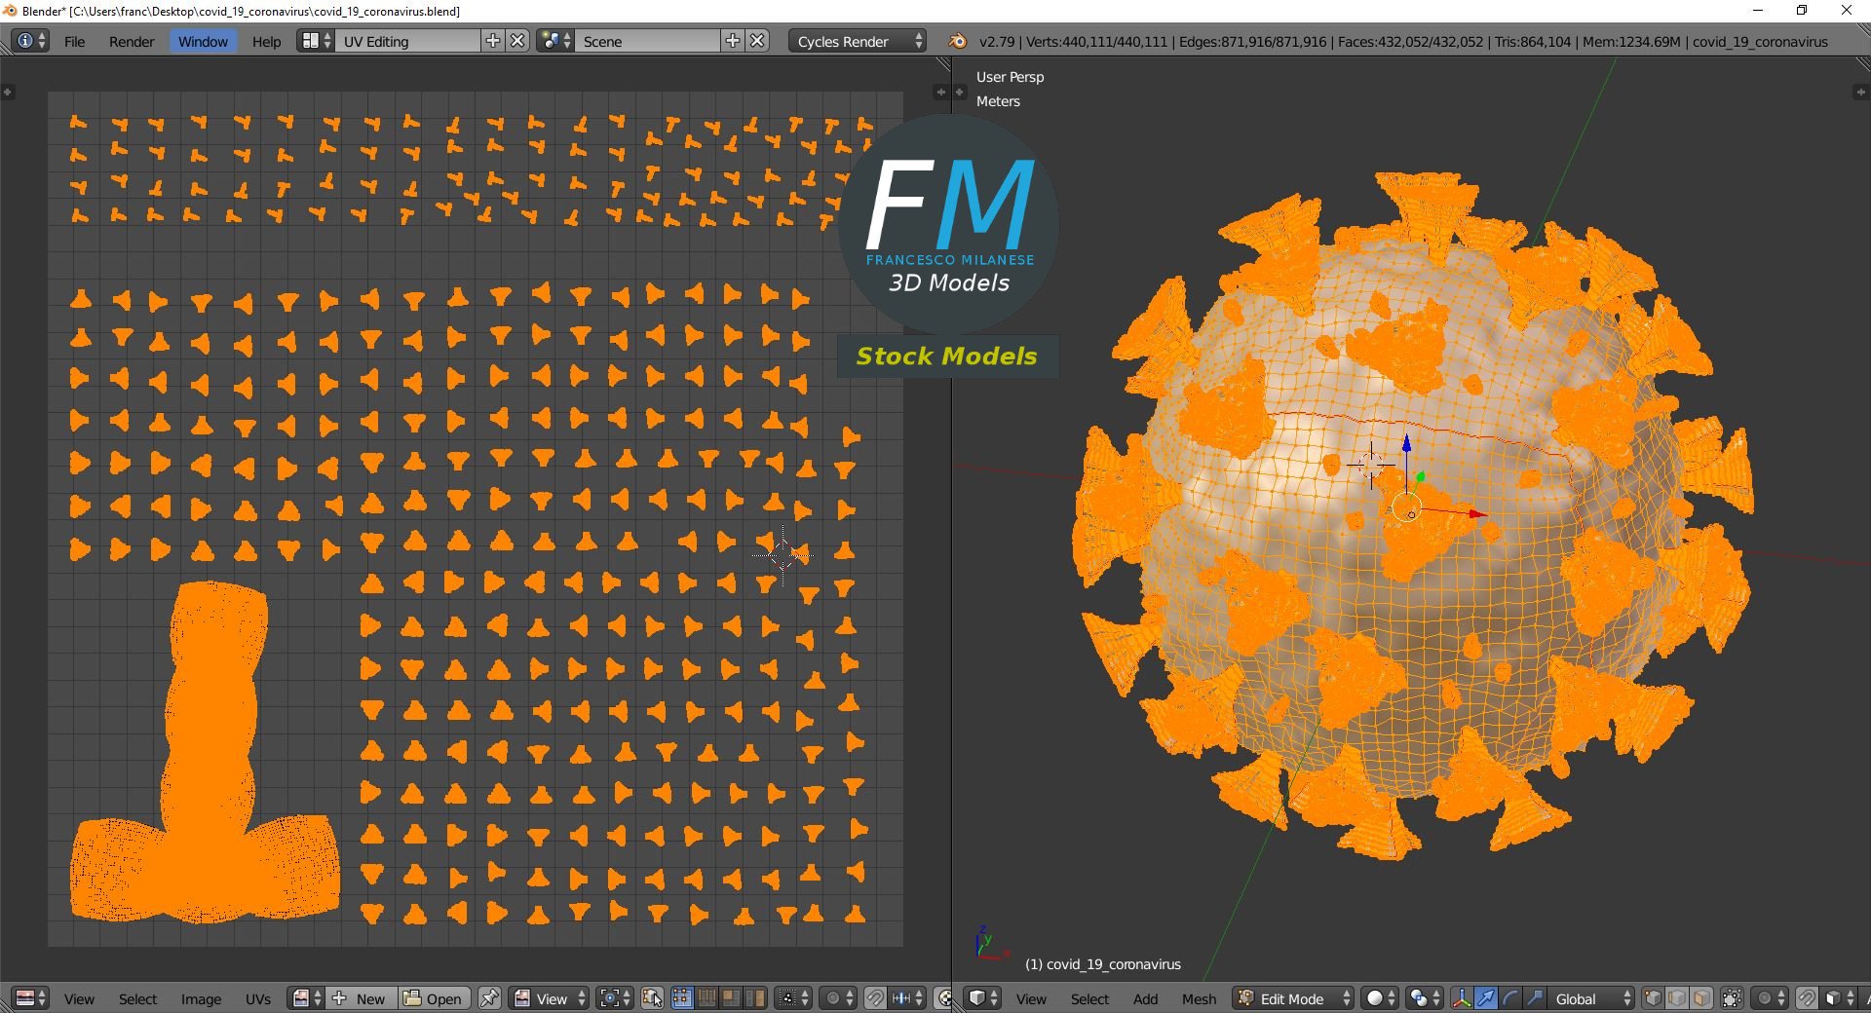Select scale manipulator icon
This screenshot has height=1013, width=1871.
(x=1535, y=998)
